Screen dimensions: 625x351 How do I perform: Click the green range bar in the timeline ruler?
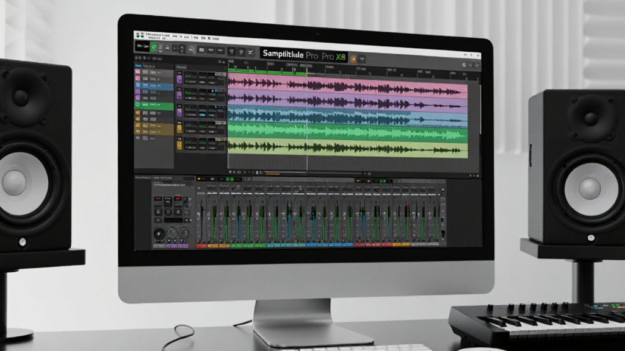pos(267,72)
